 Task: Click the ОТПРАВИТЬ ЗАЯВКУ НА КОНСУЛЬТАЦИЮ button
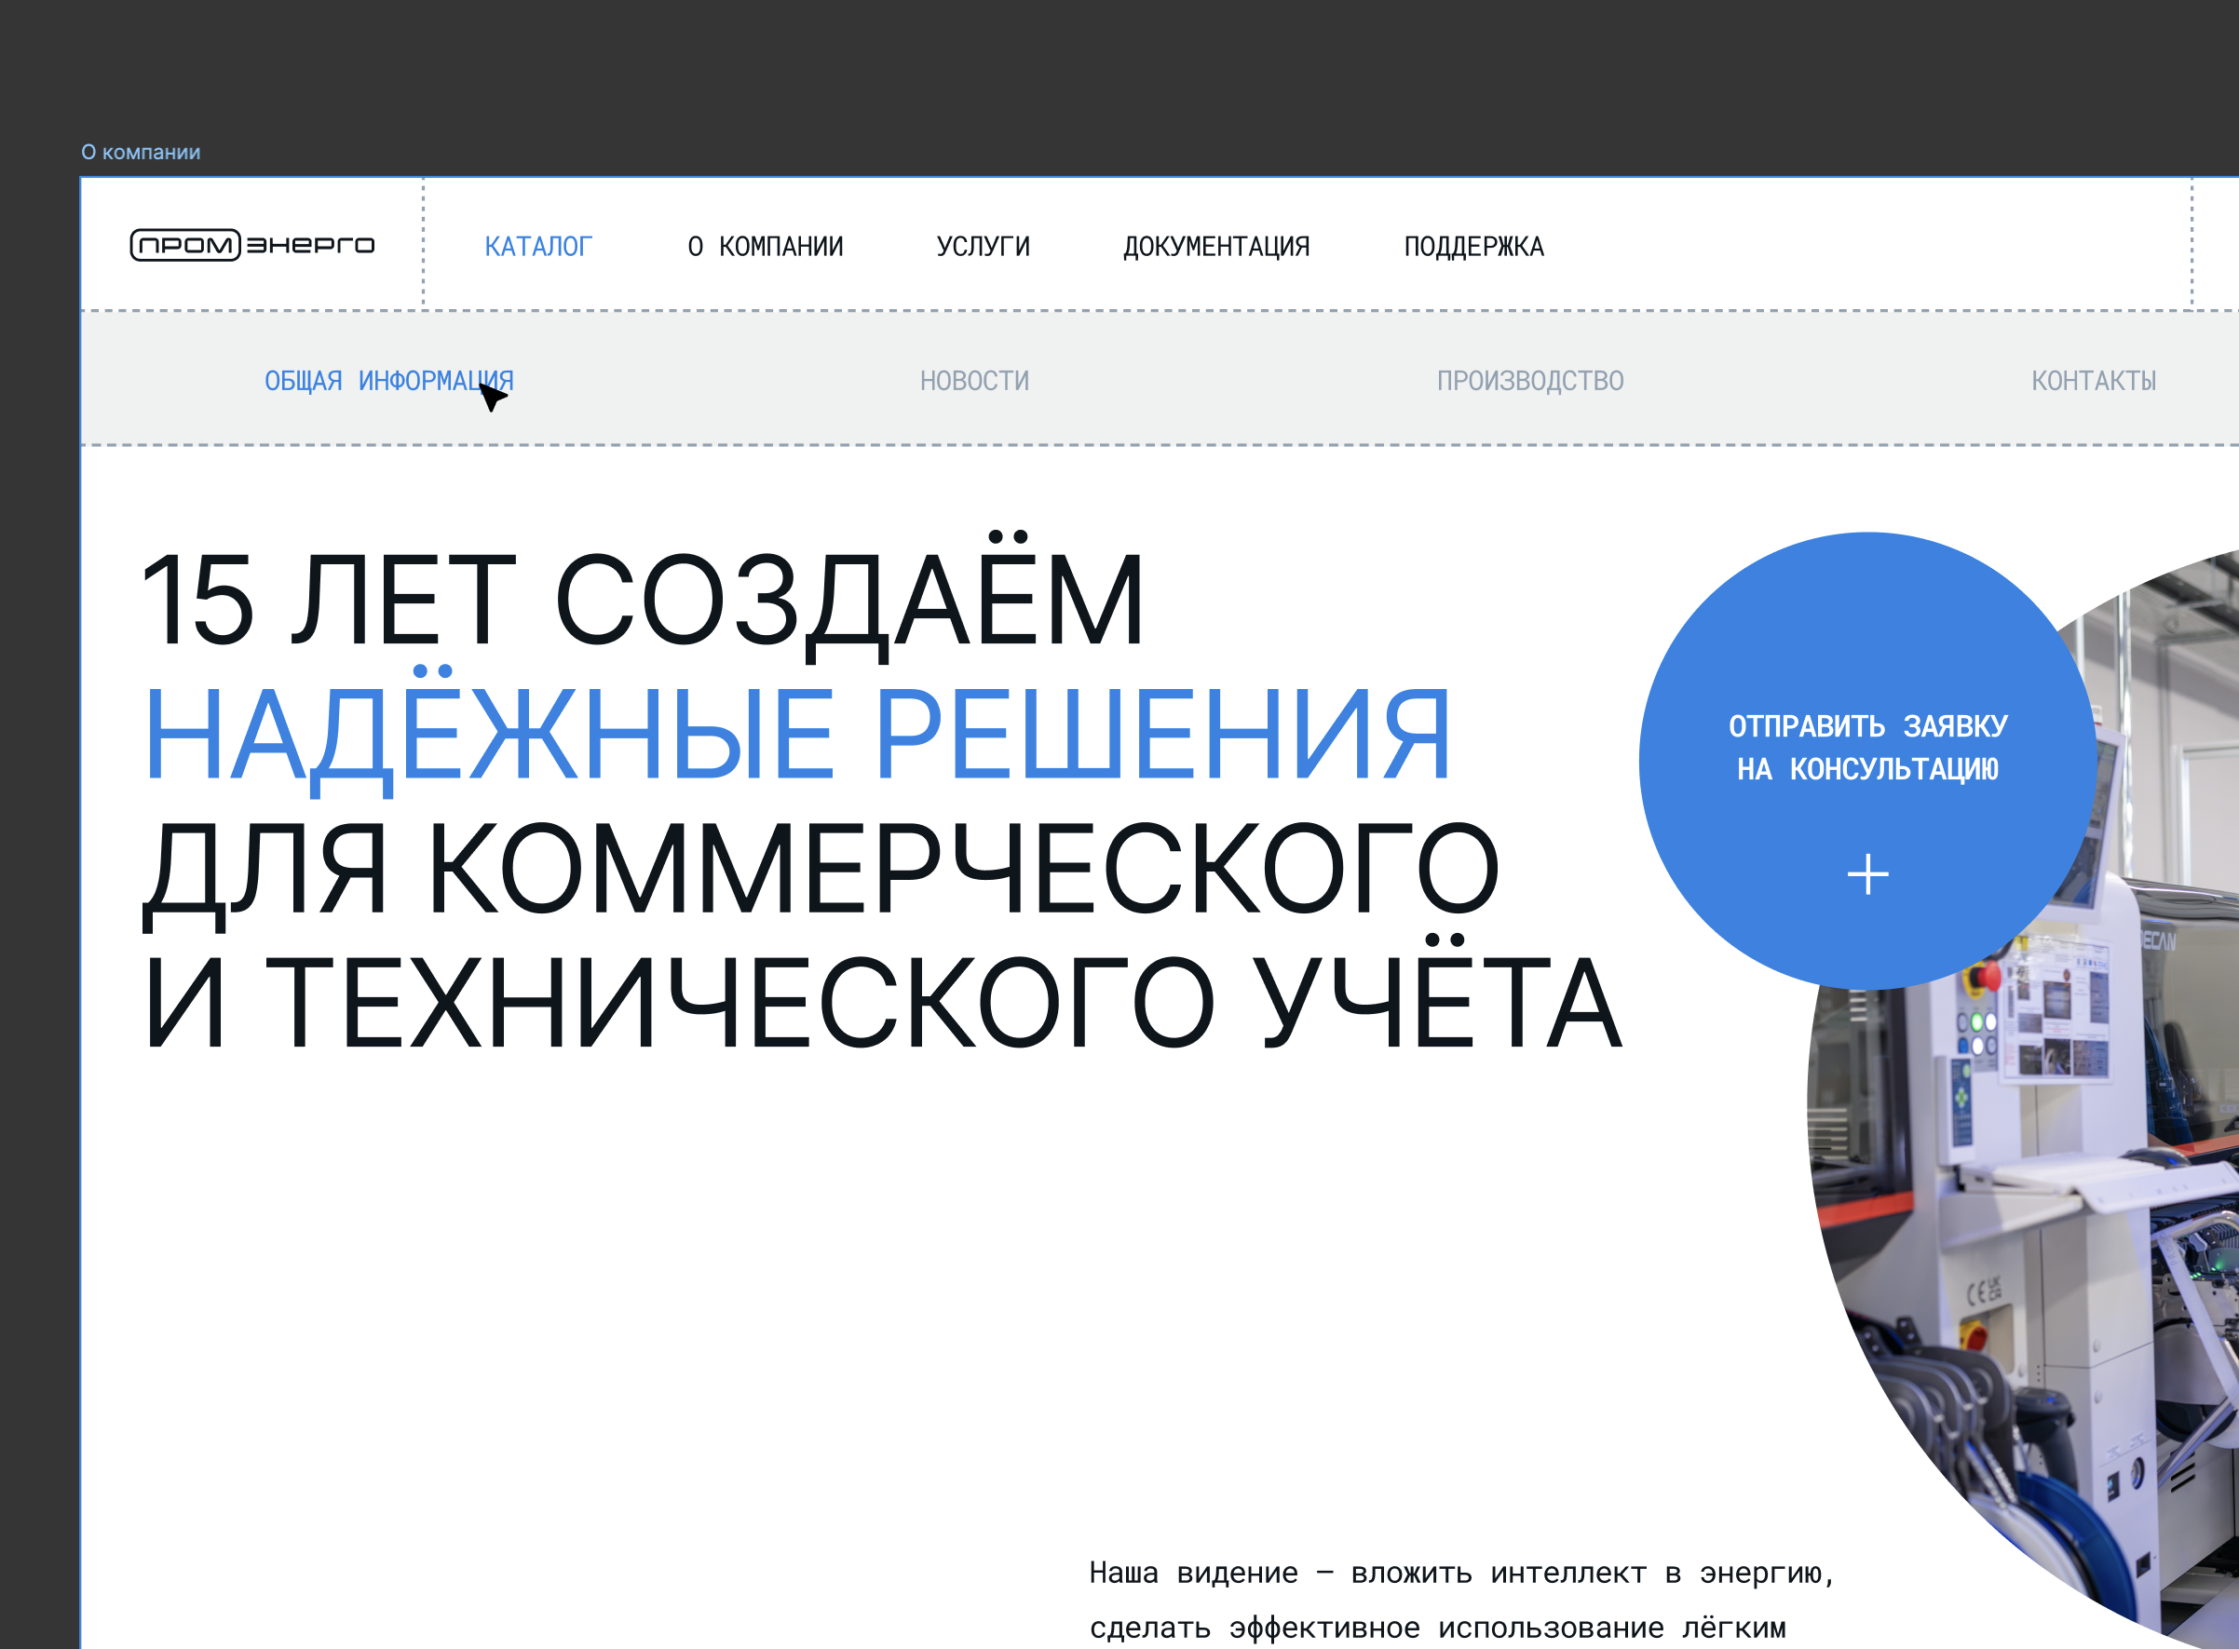pyautogui.click(x=1867, y=761)
